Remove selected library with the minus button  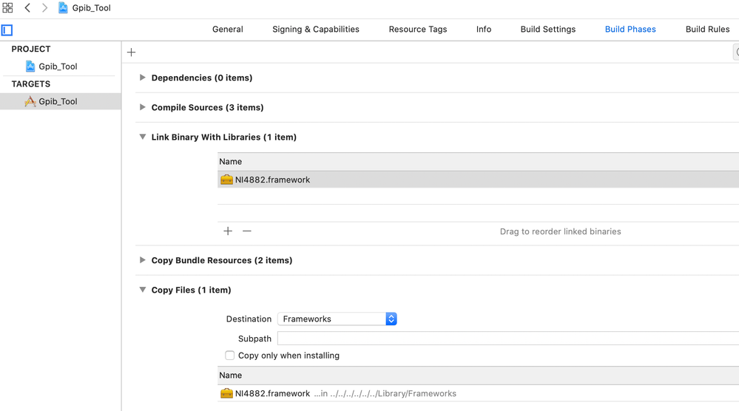click(247, 231)
